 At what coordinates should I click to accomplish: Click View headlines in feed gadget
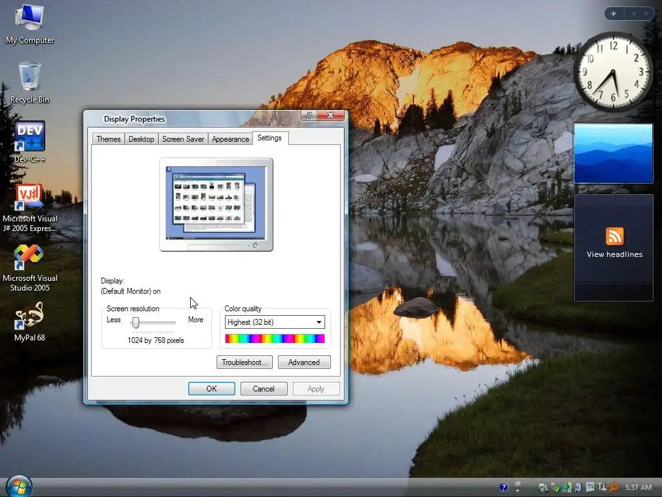614,254
